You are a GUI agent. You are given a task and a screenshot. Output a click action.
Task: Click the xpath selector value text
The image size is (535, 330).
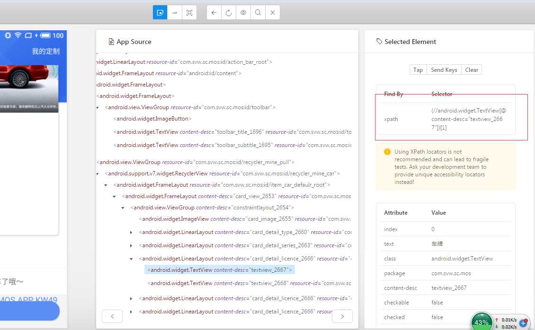468,119
